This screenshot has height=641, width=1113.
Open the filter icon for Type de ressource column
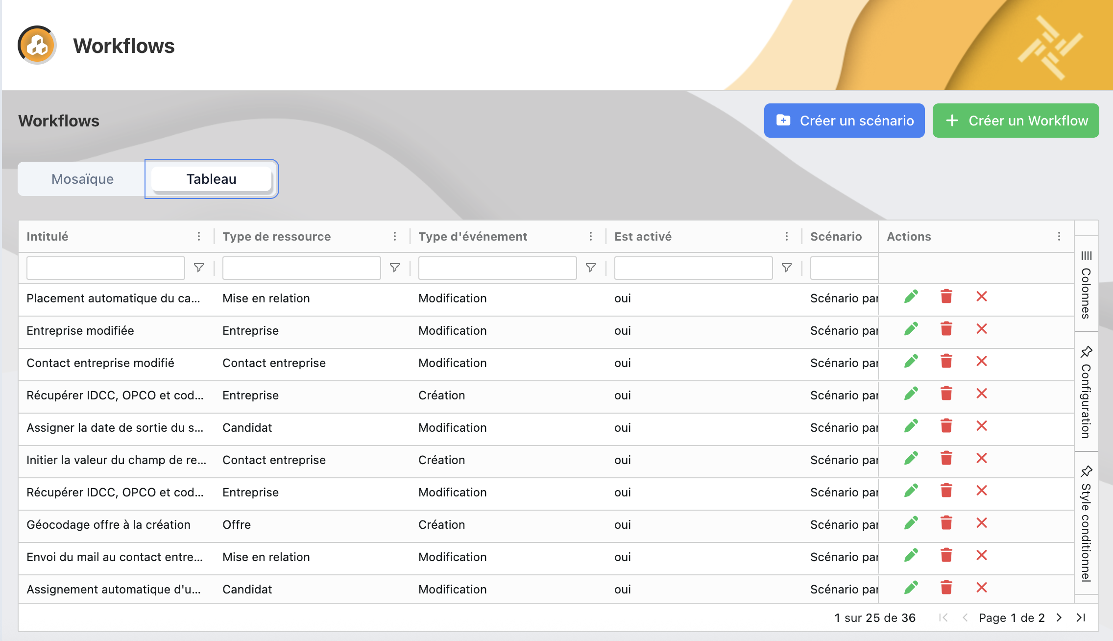pos(395,268)
